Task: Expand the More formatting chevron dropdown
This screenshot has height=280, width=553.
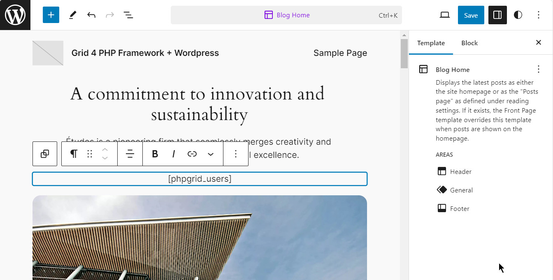Action: coord(211,154)
